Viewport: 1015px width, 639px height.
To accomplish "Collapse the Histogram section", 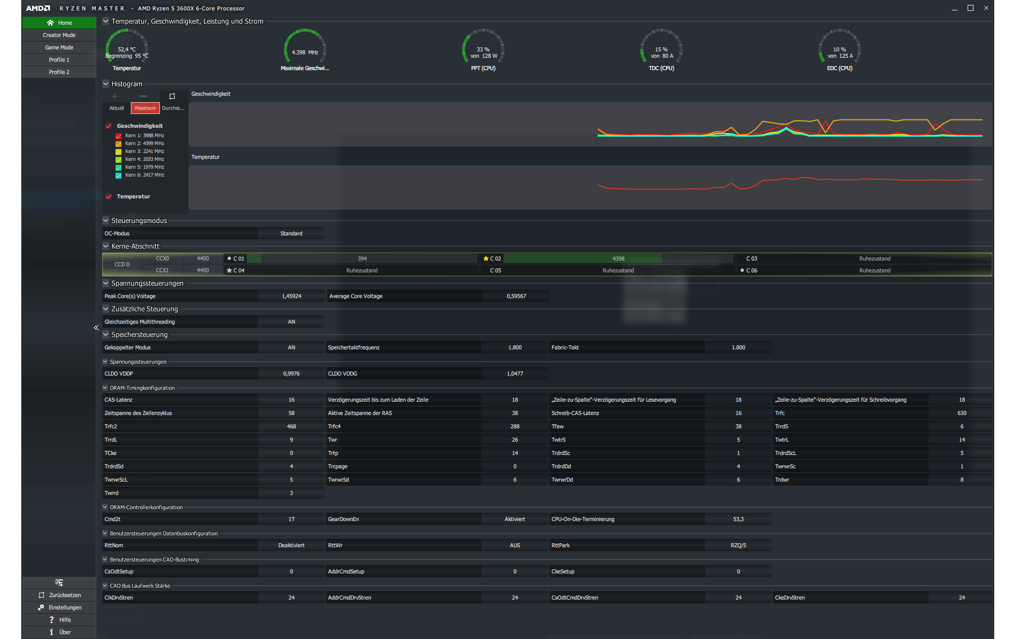I will pyautogui.click(x=106, y=84).
